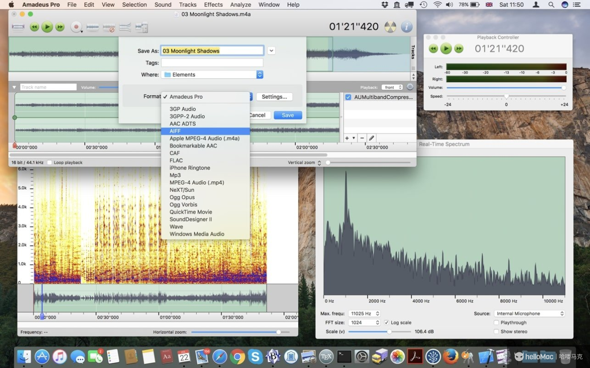
Task: Click the Cancel button in the dialog
Action: coord(257,115)
